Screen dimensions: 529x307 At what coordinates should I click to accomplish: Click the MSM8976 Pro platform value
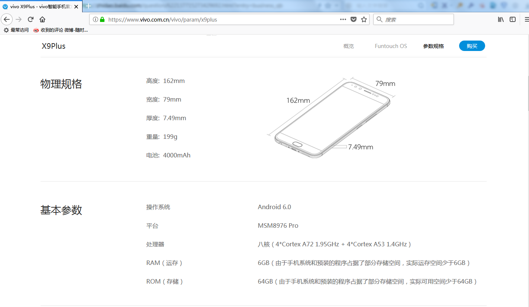click(278, 226)
